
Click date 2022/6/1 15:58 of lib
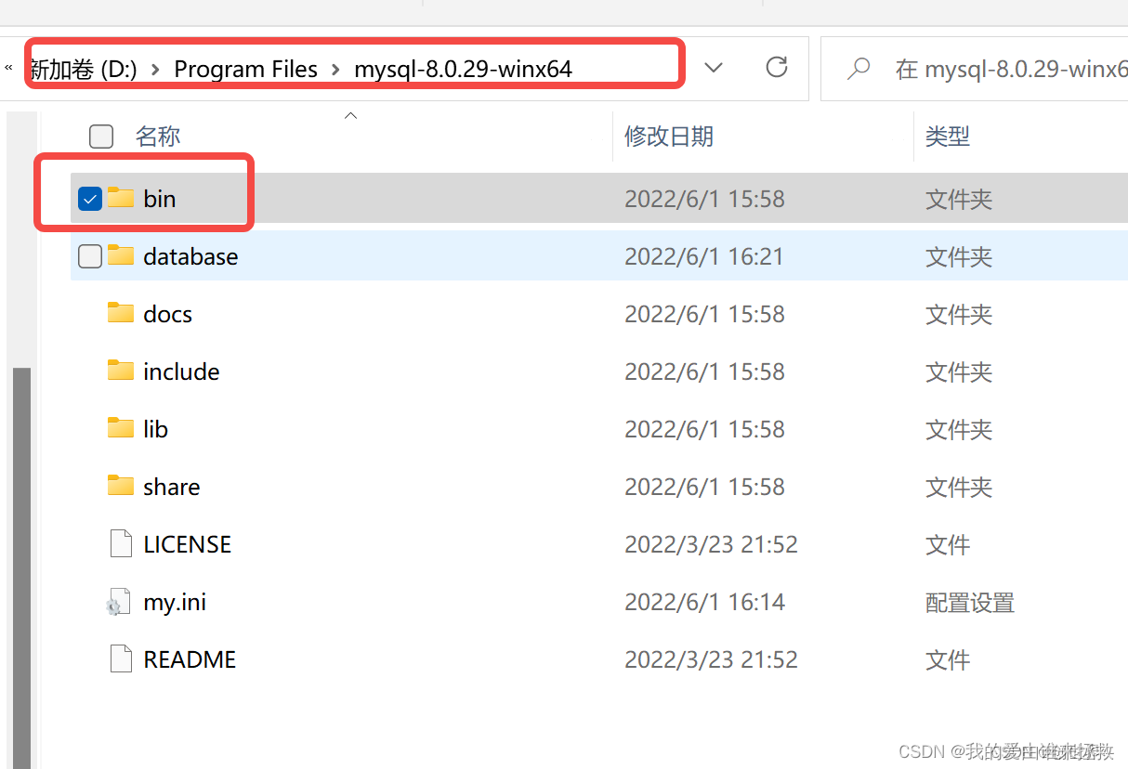[704, 429]
